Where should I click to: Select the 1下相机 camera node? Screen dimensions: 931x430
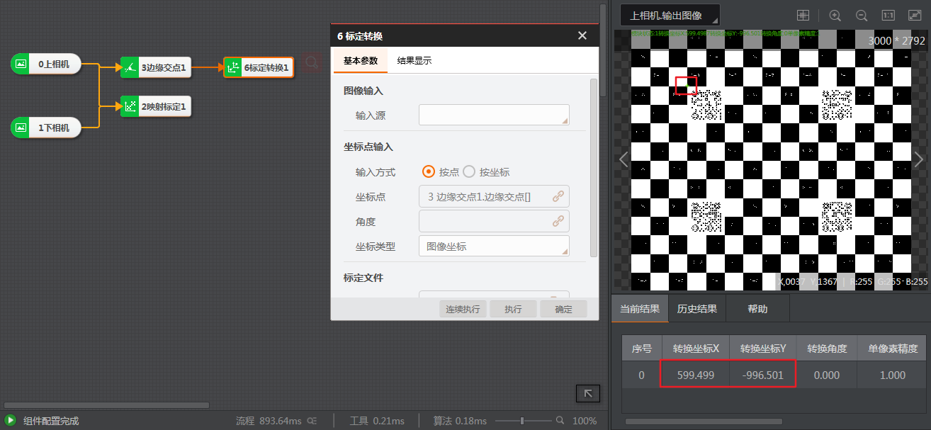pos(45,128)
